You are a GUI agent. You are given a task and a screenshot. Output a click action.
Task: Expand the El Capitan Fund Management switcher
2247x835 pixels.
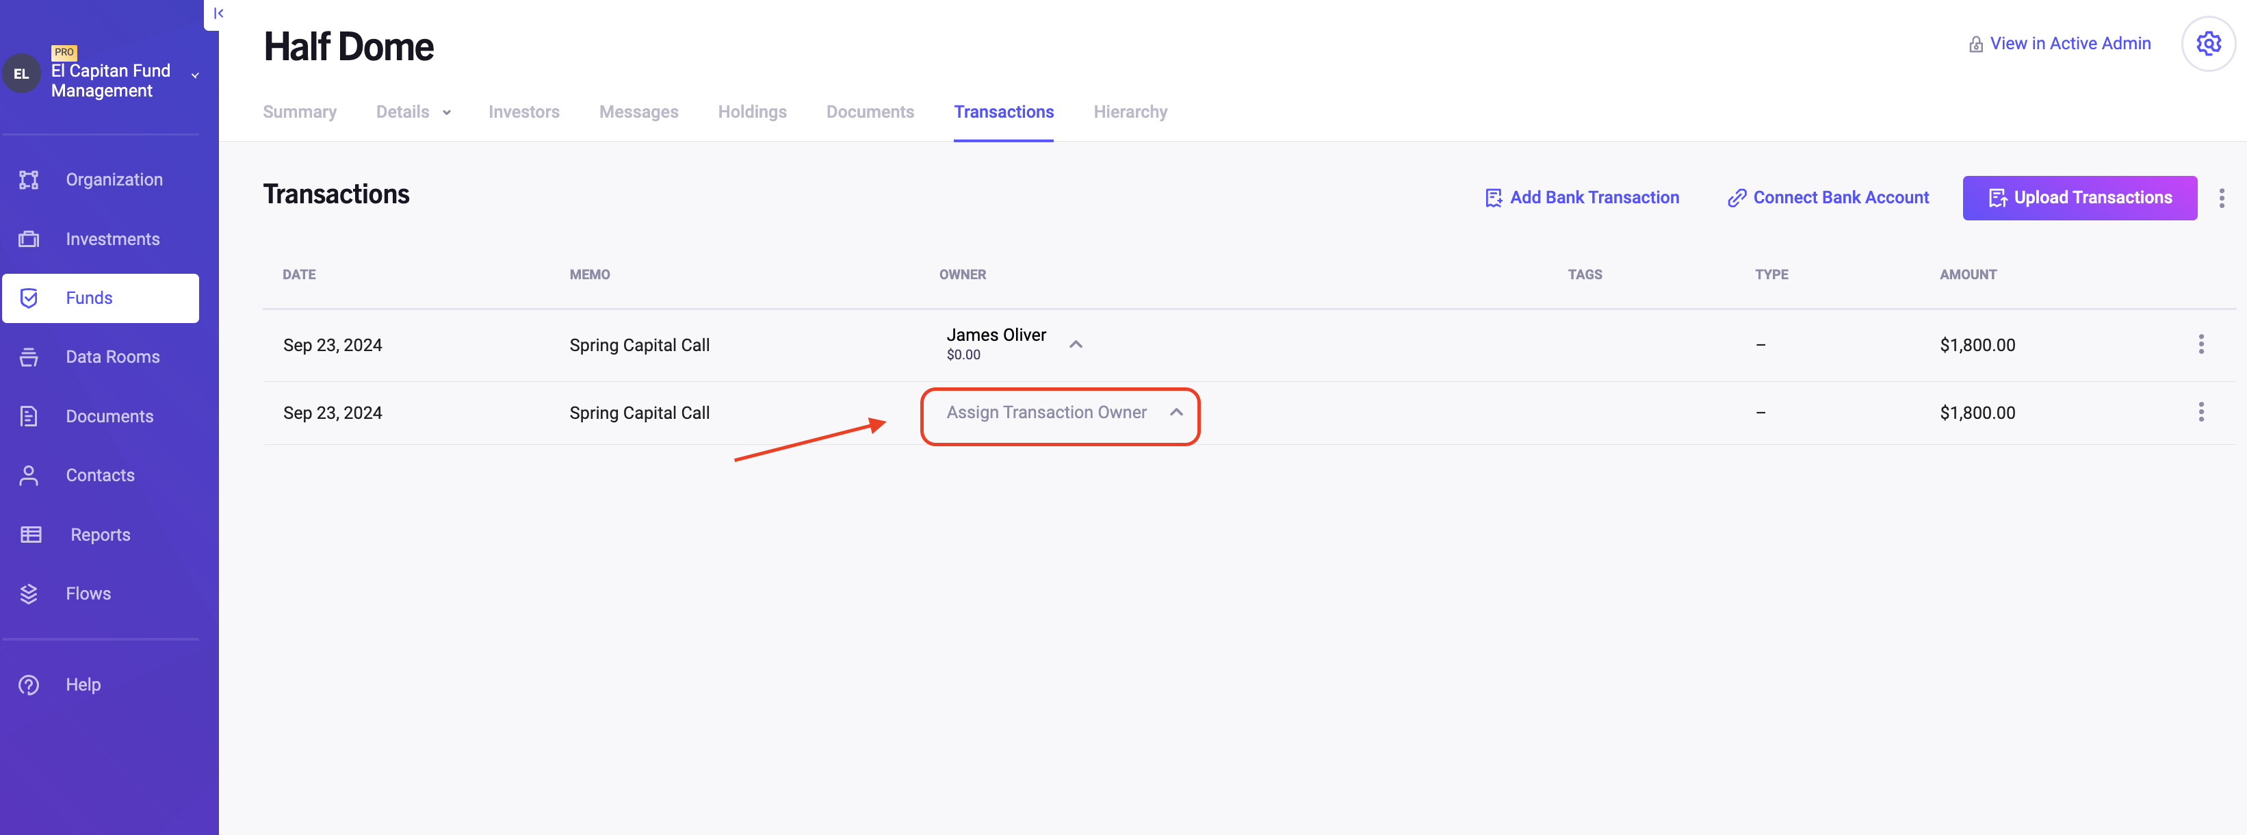coord(196,76)
